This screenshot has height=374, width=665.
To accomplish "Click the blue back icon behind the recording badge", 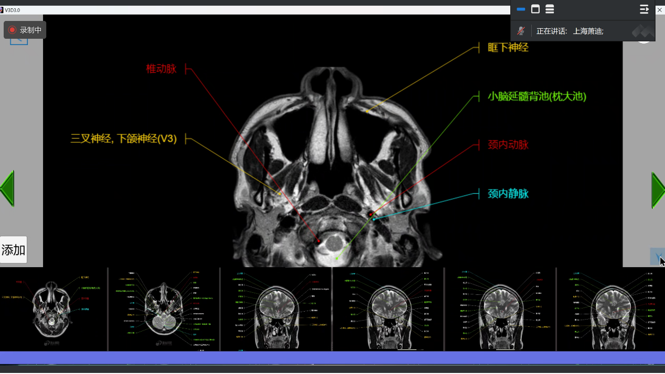I will (x=19, y=41).
